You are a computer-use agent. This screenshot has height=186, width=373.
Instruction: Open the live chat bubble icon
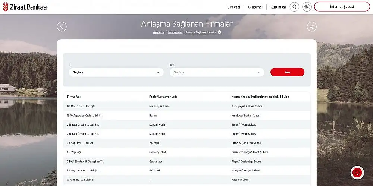pos(357,173)
